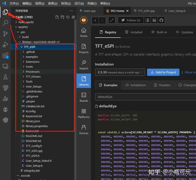Open the Updates tab
Viewport: 196px width, 180px height.
pyautogui.click(x=184, y=32)
